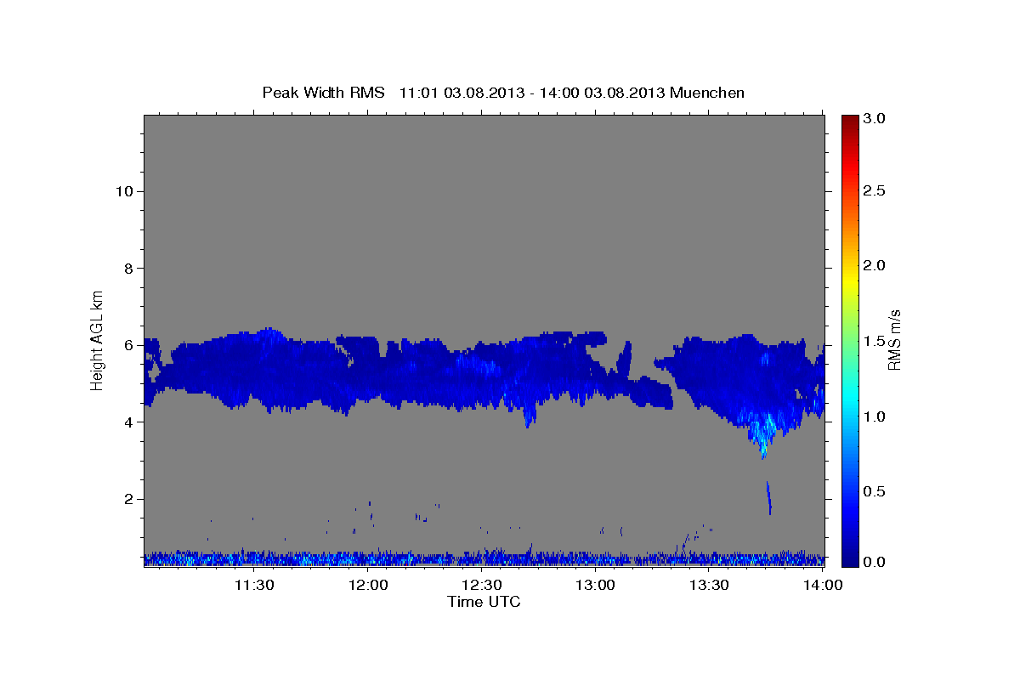Image resolution: width=1020 pixels, height=680 pixels.
Task: Click the 11:30 time tick label
Action: 254,585
